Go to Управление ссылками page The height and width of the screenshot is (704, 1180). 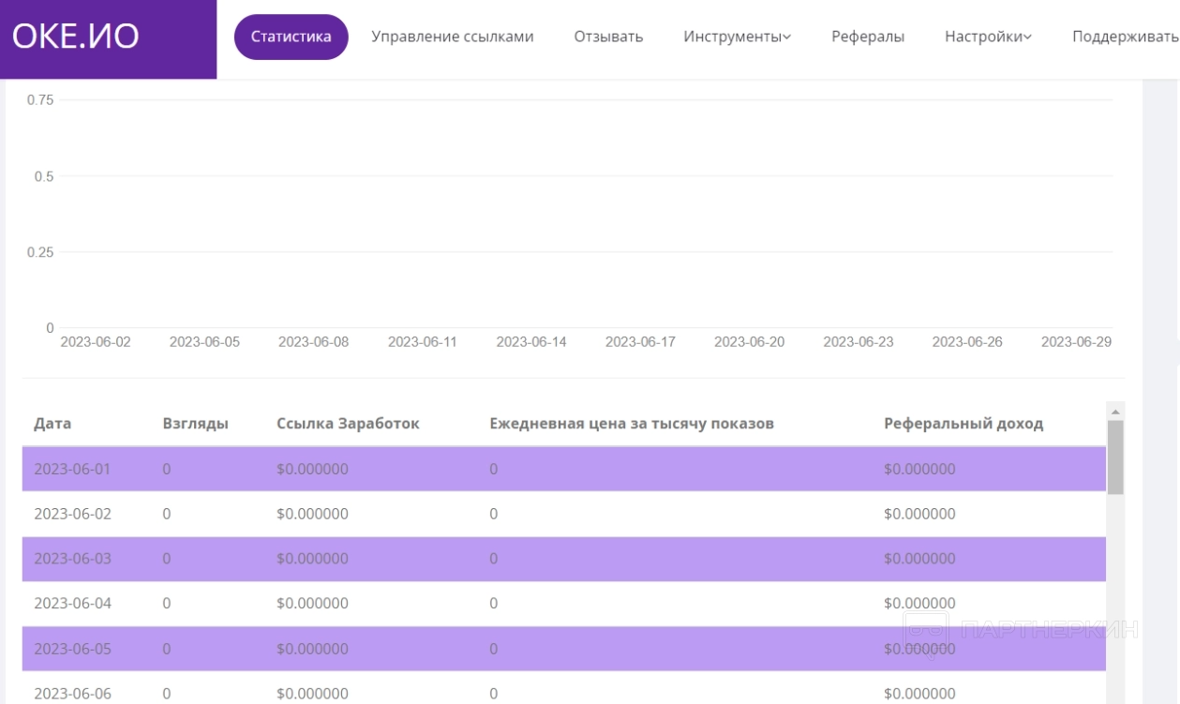tap(452, 37)
